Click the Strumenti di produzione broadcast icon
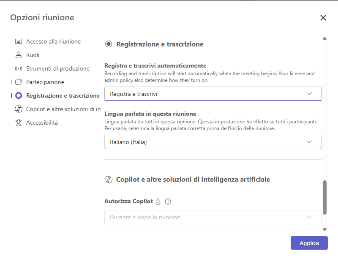 coord(19,68)
